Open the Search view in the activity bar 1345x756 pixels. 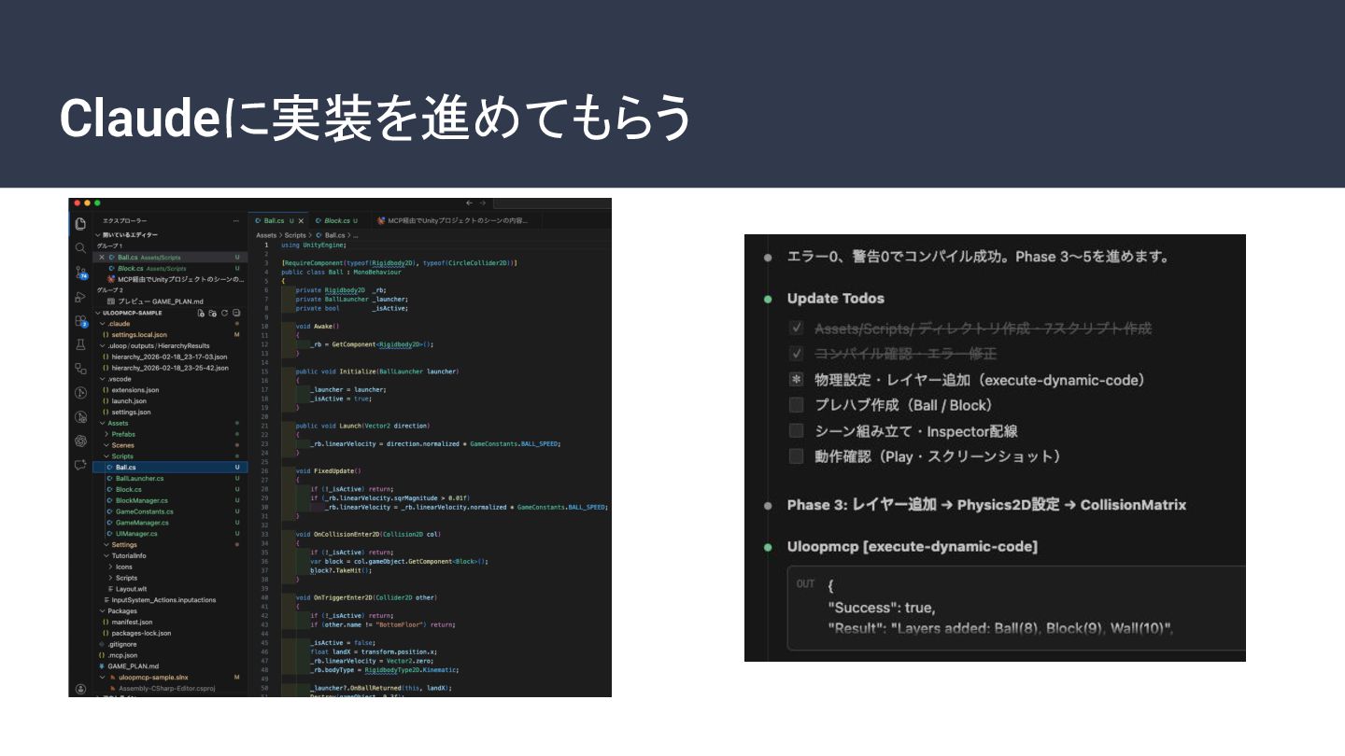pyautogui.click(x=80, y=247)
